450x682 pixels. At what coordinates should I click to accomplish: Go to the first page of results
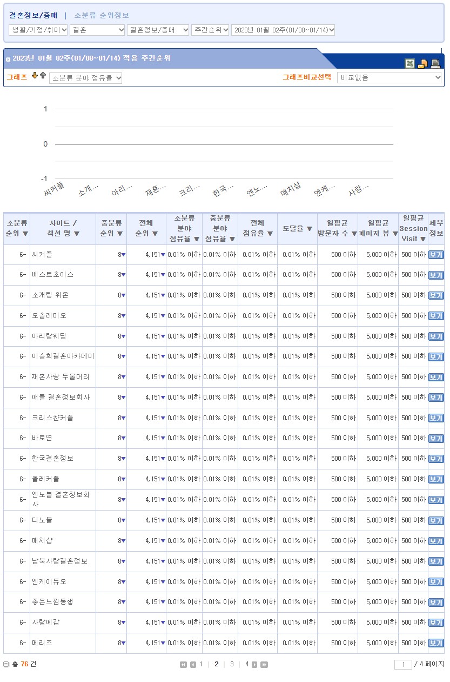click(x=183, y=665)
